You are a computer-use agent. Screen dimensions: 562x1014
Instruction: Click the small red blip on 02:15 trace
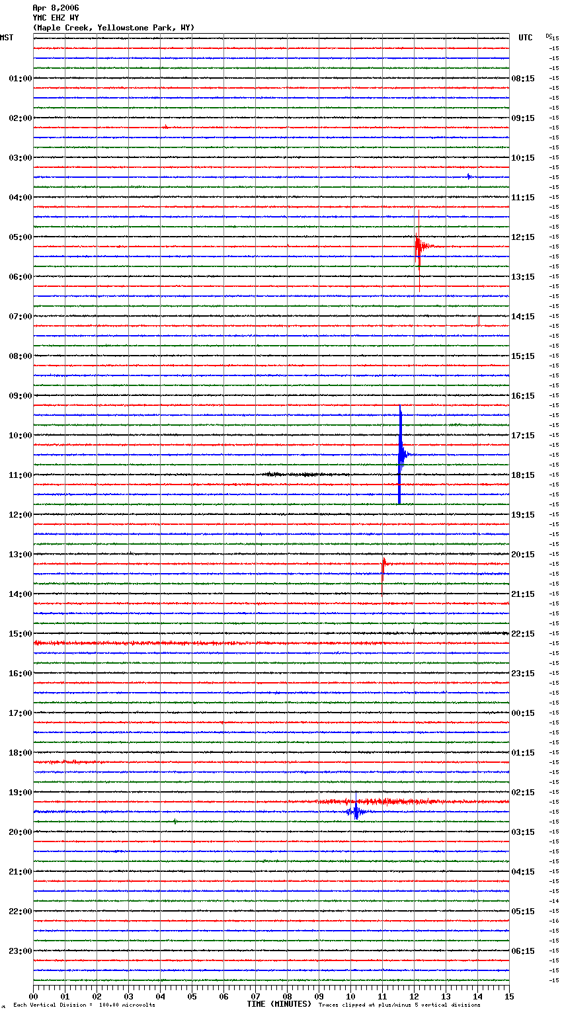click(165, 127)
